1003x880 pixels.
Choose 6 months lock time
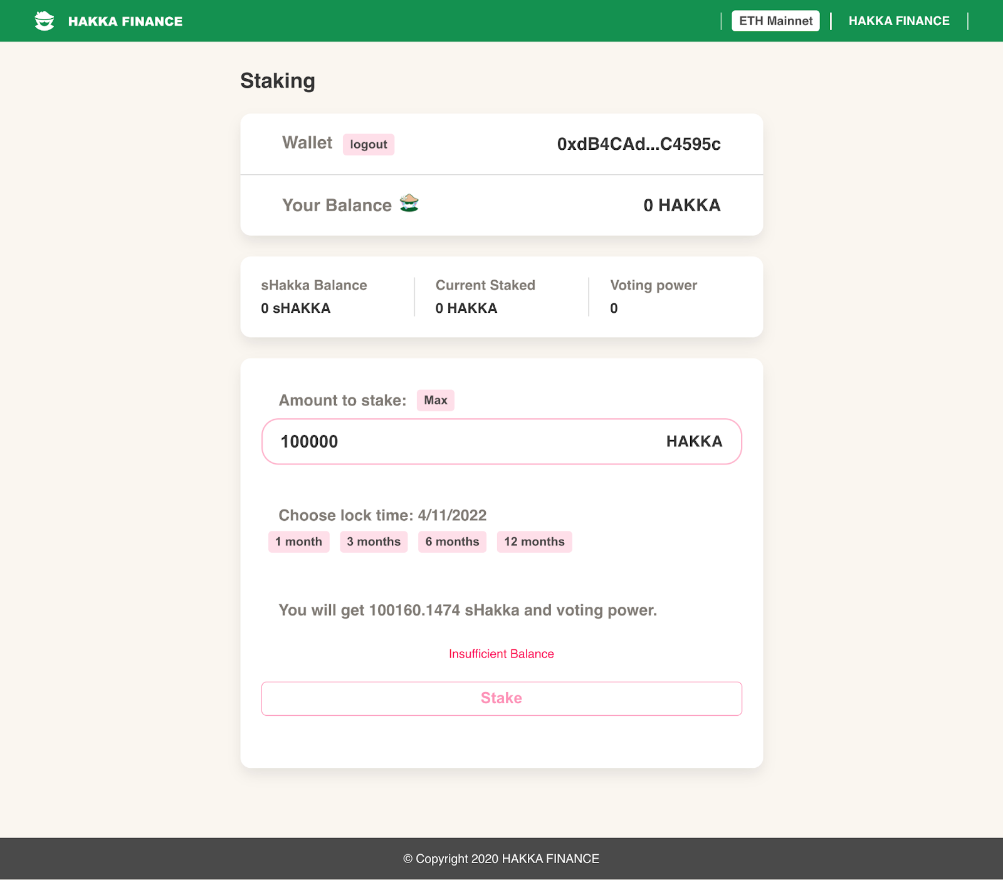coord(453,542)
